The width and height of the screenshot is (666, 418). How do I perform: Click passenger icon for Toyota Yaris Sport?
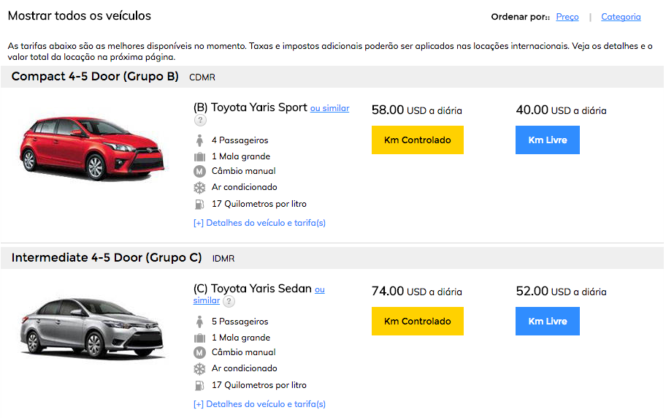point(199,140)
